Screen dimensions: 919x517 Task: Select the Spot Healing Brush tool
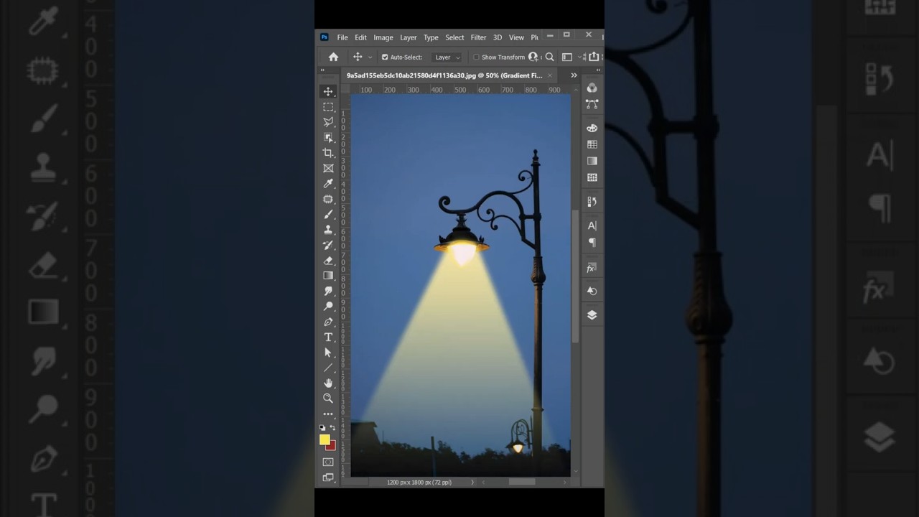click(328, 199)
